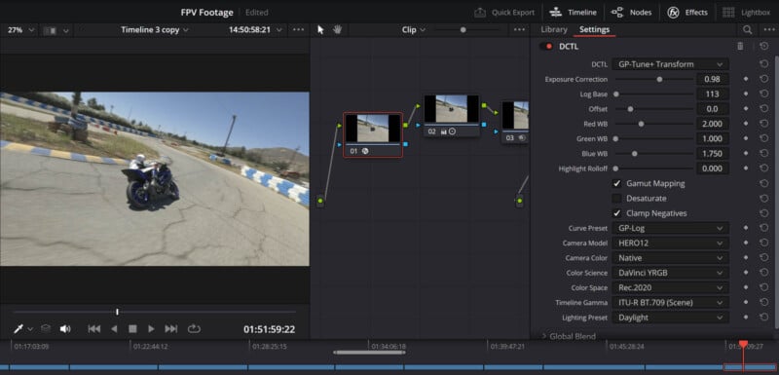Toggle the Nodes panel

631,13
